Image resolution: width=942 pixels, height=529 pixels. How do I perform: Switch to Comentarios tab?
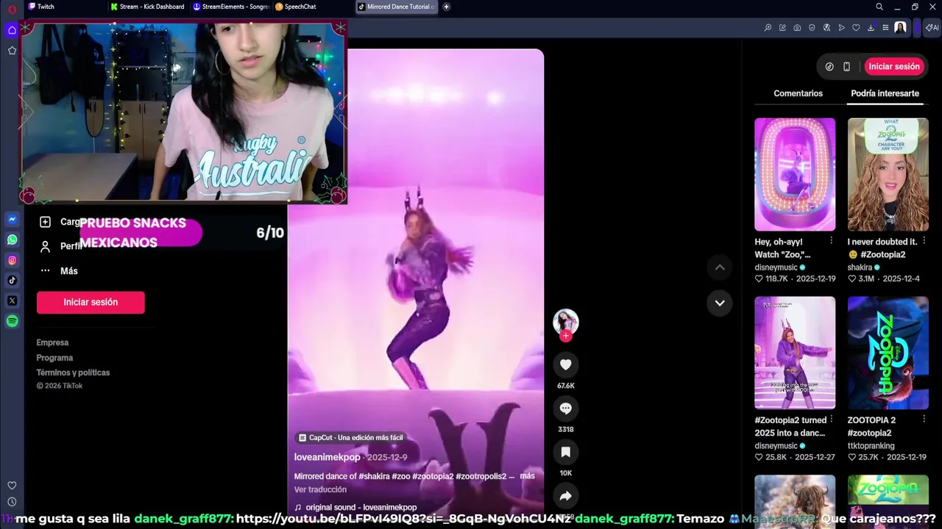point(798,93)
